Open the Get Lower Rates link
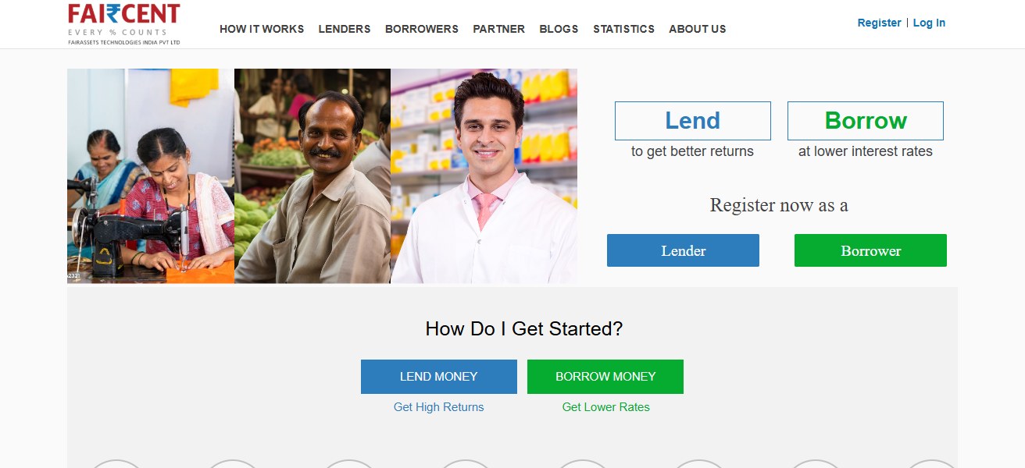1025x468 pixels. coord(606,407)
